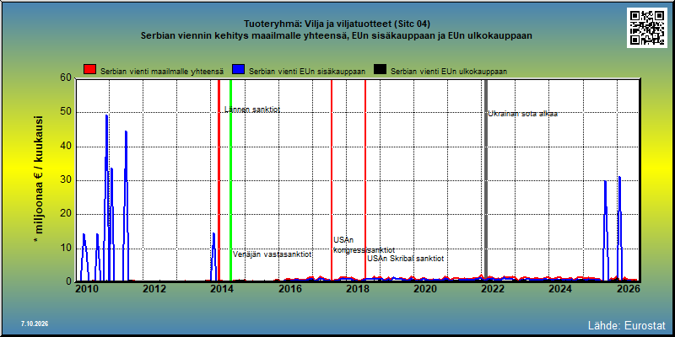Click the x-axis year label 2012
This screenshot has height=337, width=675.
click(154, 289)
